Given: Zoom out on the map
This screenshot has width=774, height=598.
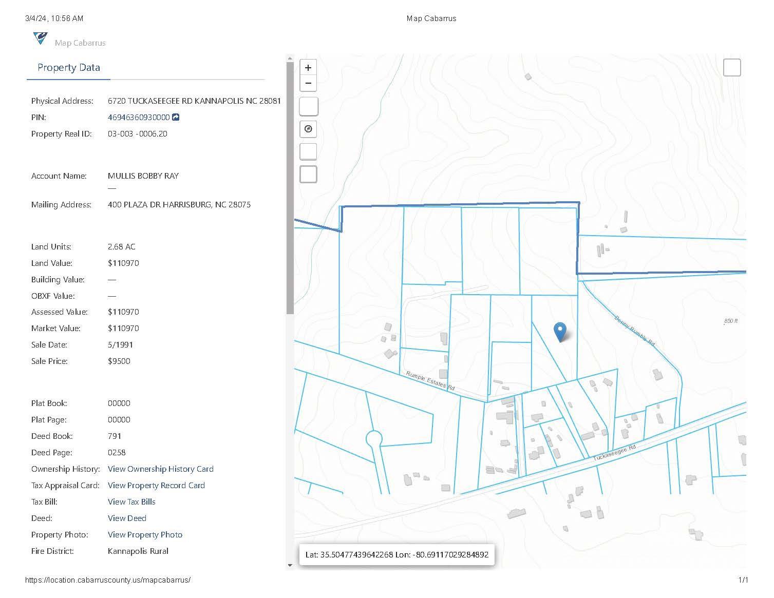Looking at the screenshot, I should click(x=308, y=83).
